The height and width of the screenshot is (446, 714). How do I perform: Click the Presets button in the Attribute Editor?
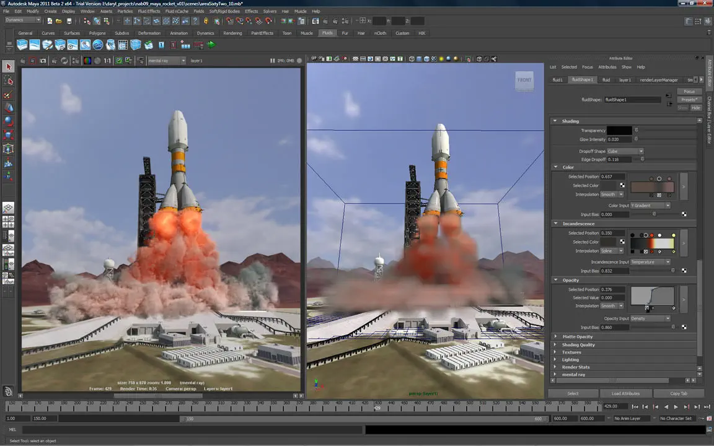[x=690, y=99]
